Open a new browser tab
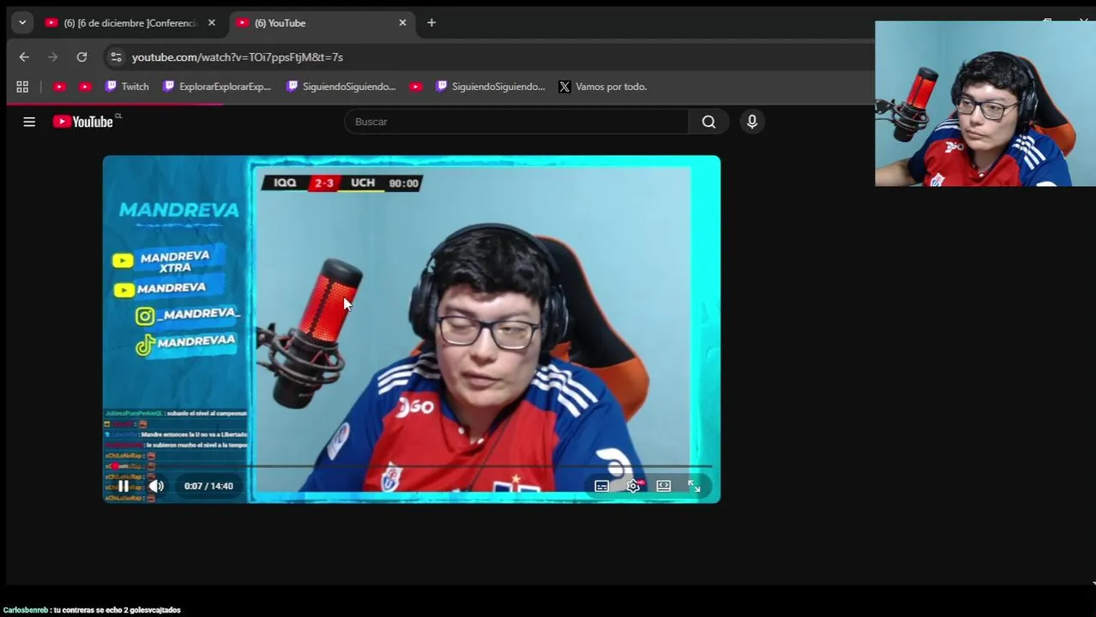Screen dimensions: 1096x617 coord(431,23)
